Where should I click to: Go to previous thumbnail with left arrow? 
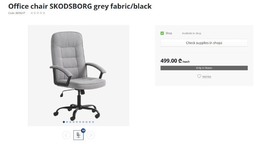click(x=66, y=135)
